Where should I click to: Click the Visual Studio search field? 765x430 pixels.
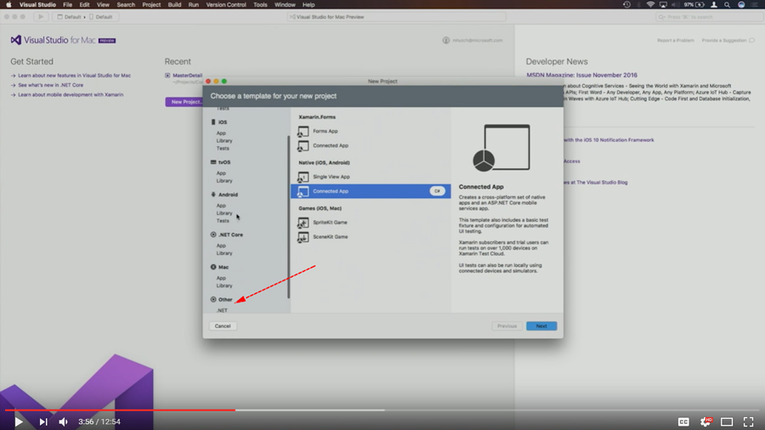point(709,17)
